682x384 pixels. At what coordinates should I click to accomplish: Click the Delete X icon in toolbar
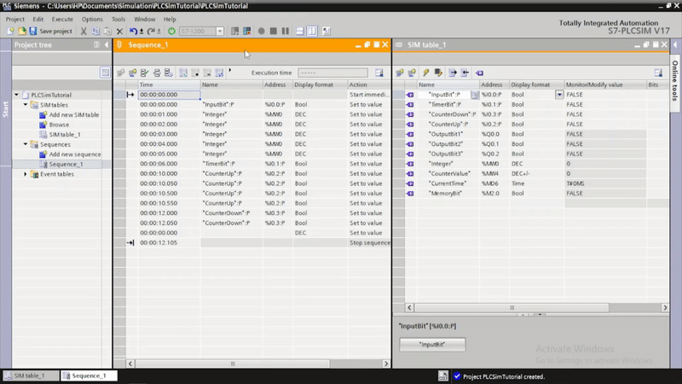pos(119,31)
